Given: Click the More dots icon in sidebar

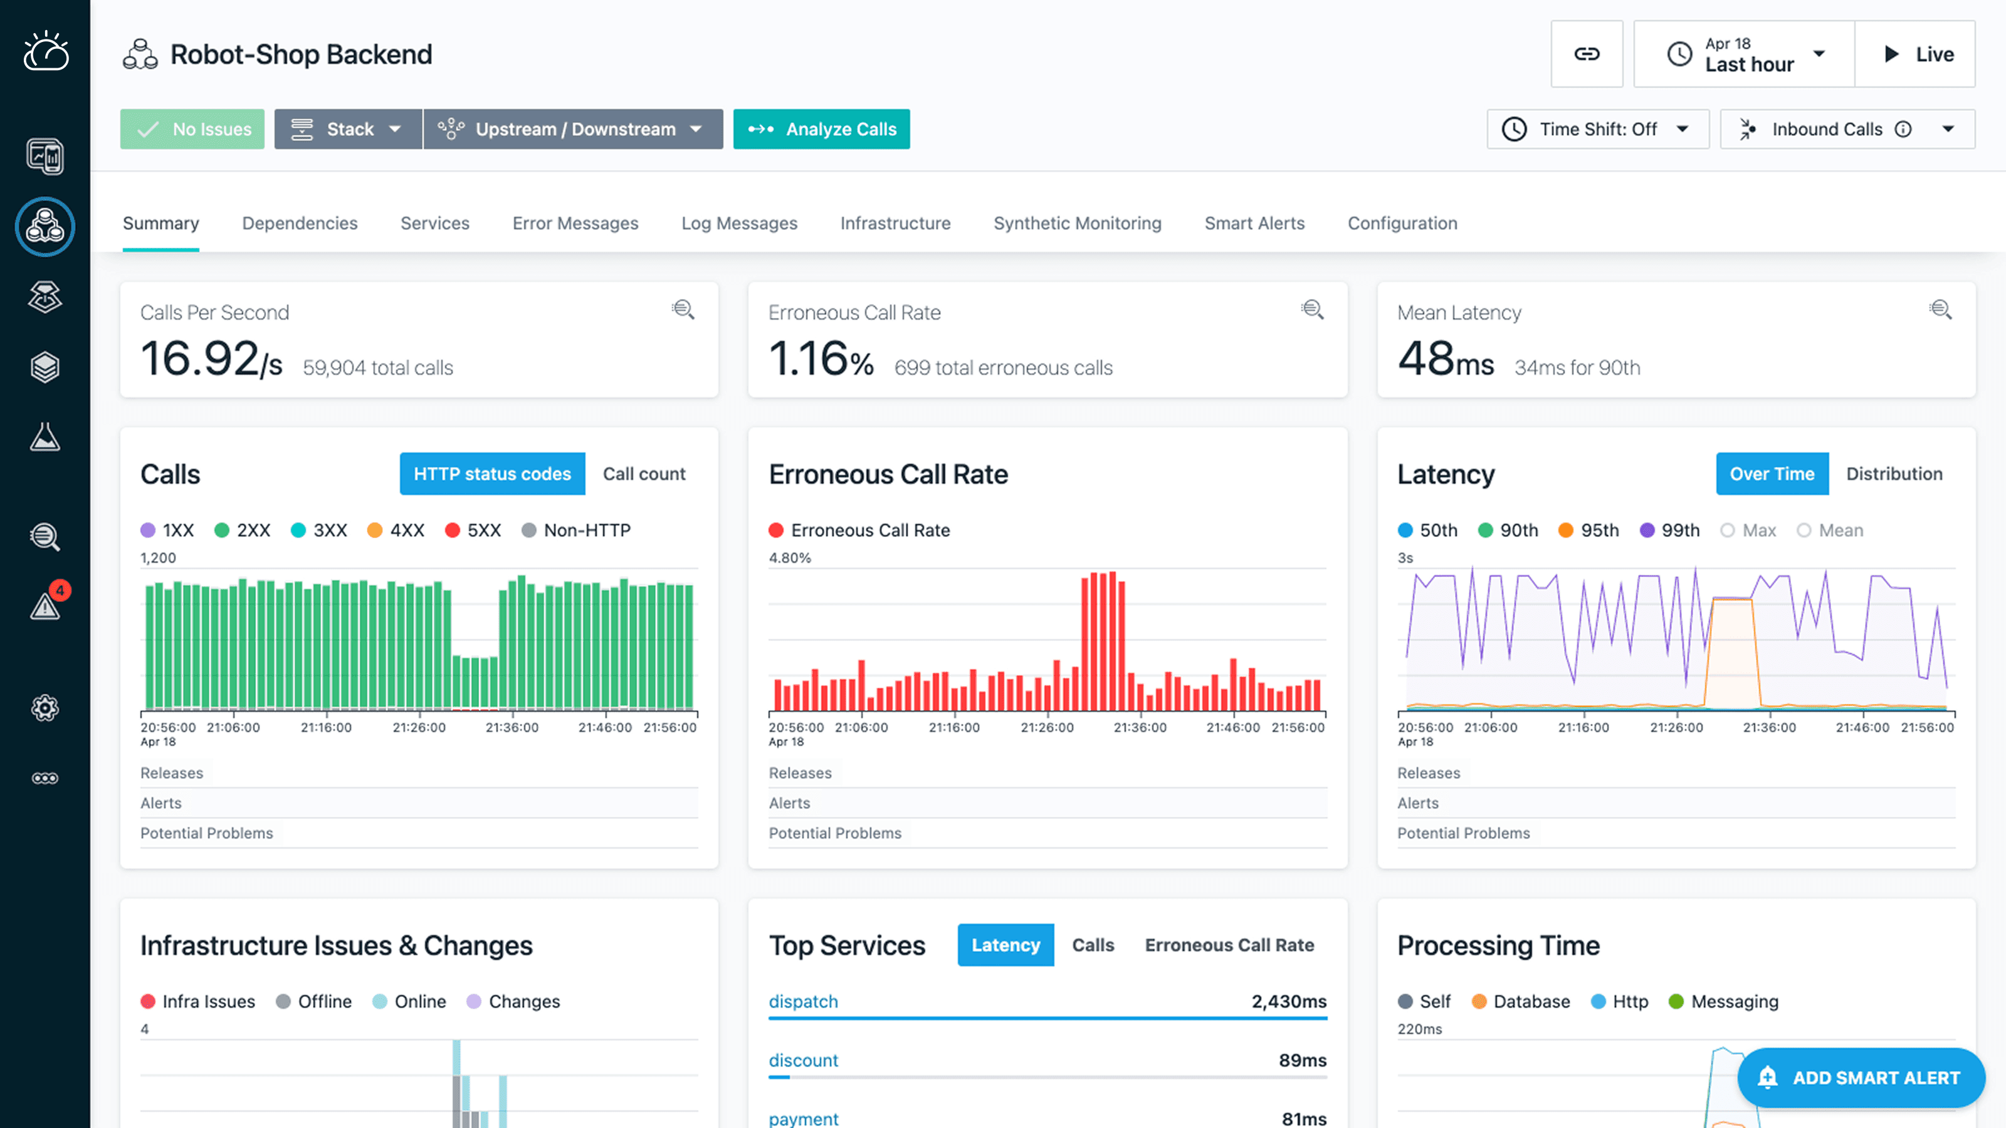Looking at the screenshot, I should [x=45, y=778].
